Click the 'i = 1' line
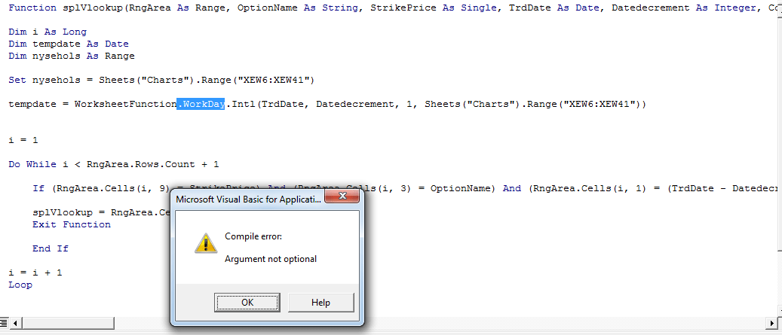The height and width of the screenshot is (335, 782). coord(23,140)
